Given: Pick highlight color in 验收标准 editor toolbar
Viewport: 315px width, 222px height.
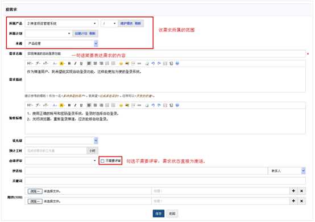Looking at the screenshot, I should click(61, 105).
